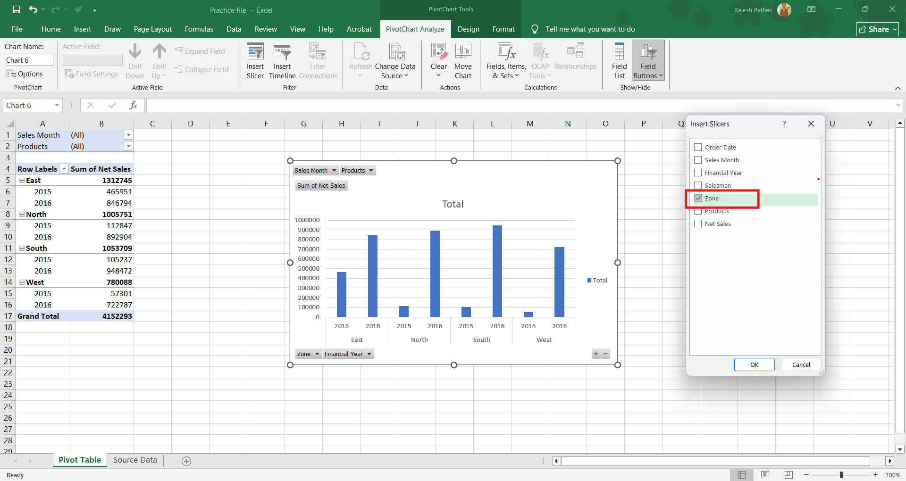The height and width of the screenshot is (481, 906).
Task: Uncheck the Zone slicer checkbox
Action: pos(698,199)
